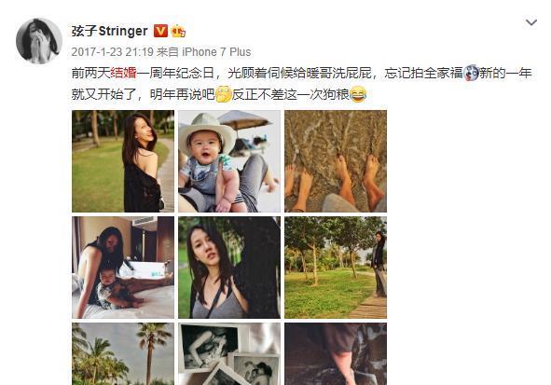Open the close-up woman portrait photo

(x=229, y=268)
